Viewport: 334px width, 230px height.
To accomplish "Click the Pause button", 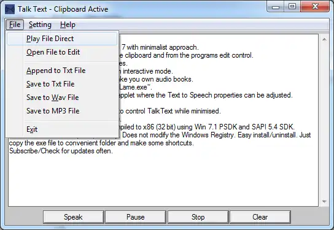I will point(136,217).
